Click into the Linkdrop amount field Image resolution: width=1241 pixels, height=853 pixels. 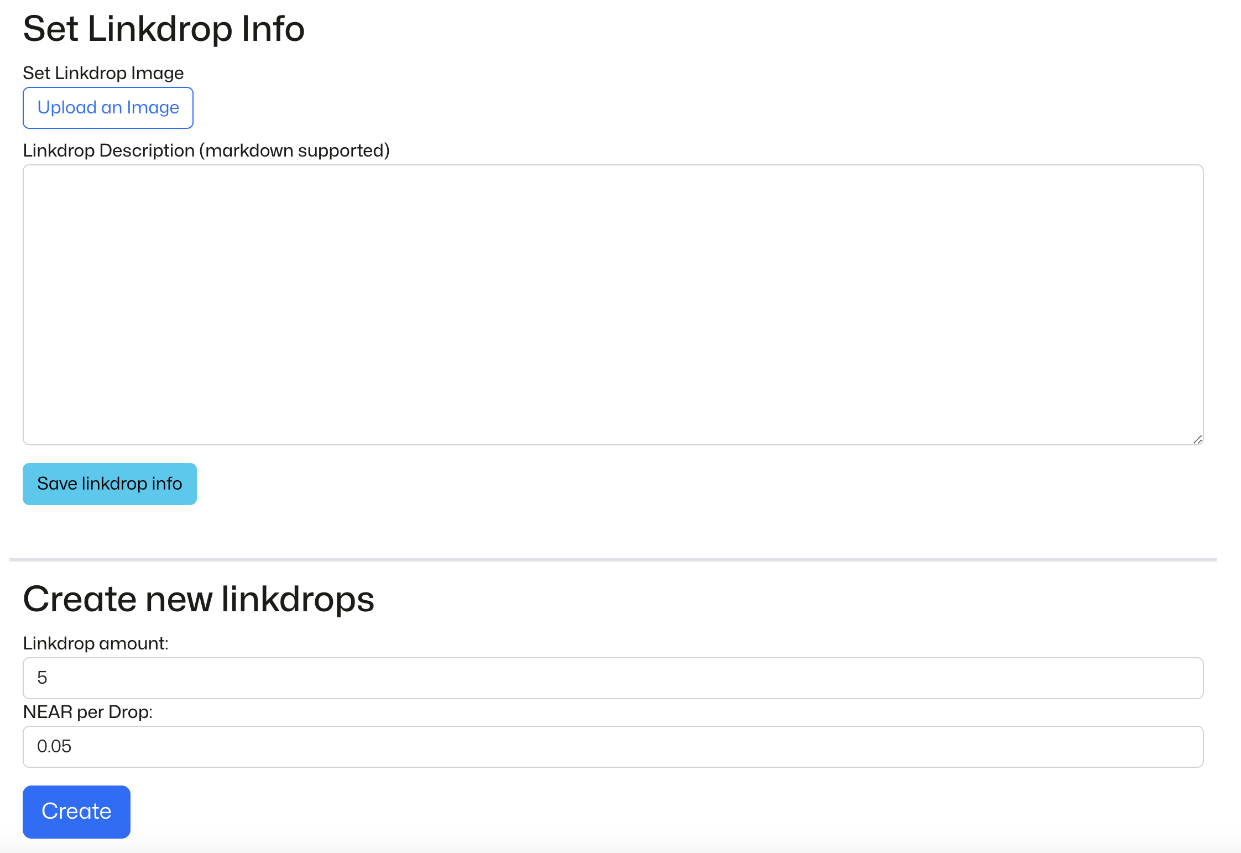[613, 678]
